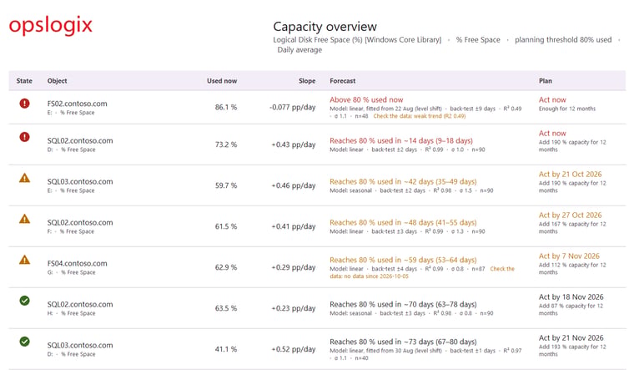The height and width of the screenshot is (370, 634).
Task: Click the forecast reaching 80 % in ~73 days
Action: [x=403, y=342]
